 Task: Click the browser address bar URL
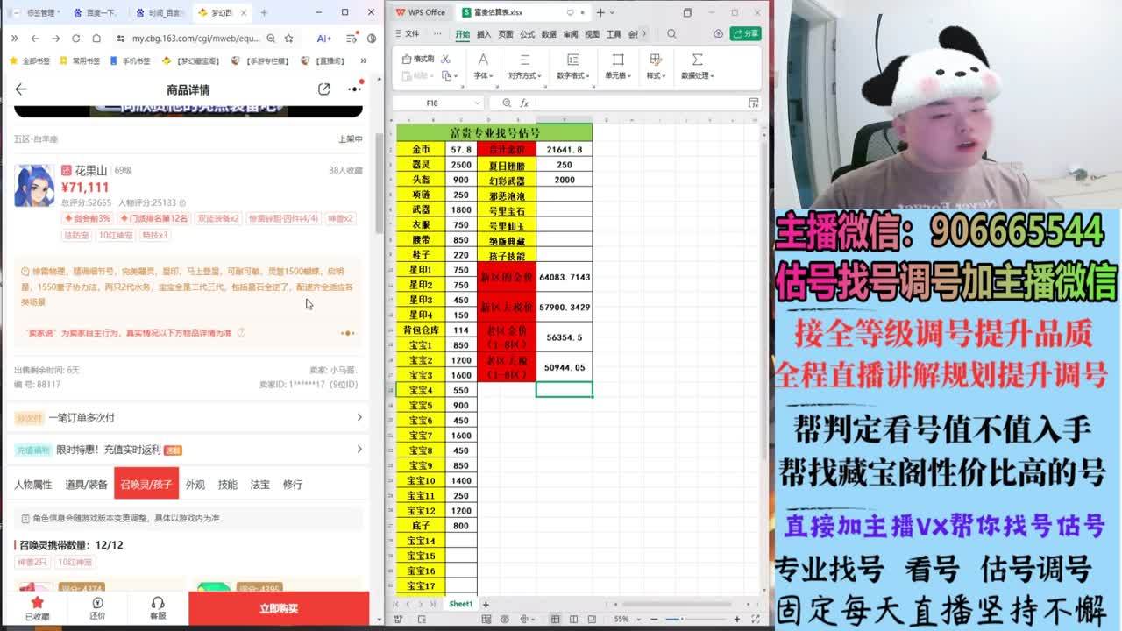[x=195, y=39]
